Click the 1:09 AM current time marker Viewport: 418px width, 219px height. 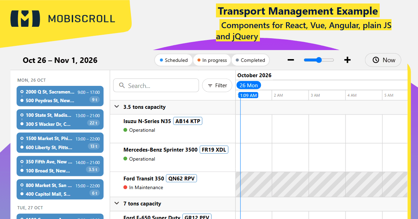248,95
